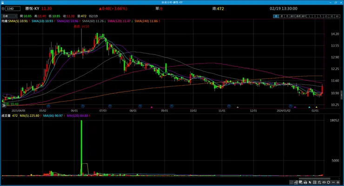The image size is (344, 186).
Task: Switch to the 月 monthly timeframe
Action: [287, 16]
